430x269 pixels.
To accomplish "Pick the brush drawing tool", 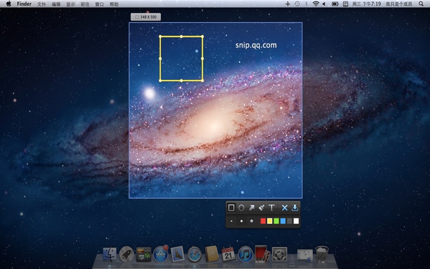I will [261, 208].
